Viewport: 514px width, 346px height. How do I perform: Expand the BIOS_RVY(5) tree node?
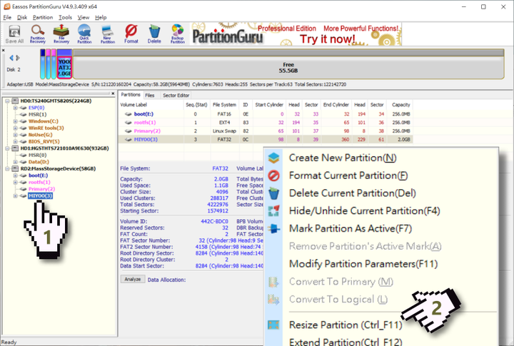tap(16, 141)
